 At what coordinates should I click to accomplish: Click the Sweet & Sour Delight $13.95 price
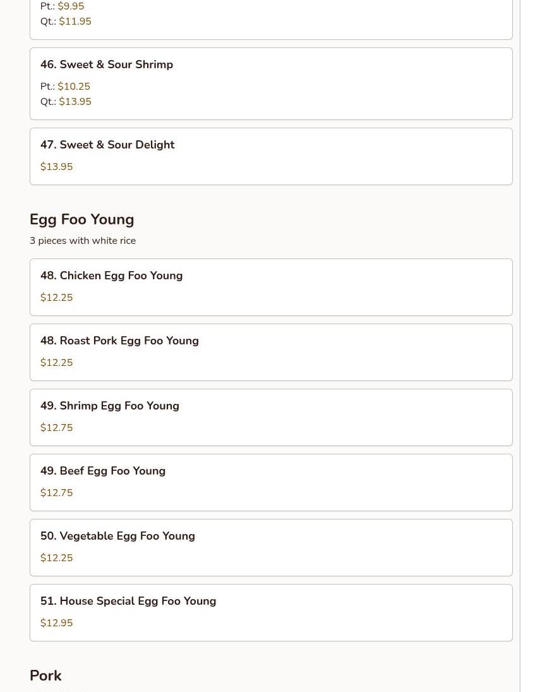coord(56,167)
